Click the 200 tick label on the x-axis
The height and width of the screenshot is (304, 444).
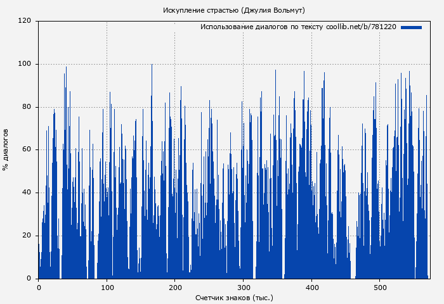click(175, 288)
